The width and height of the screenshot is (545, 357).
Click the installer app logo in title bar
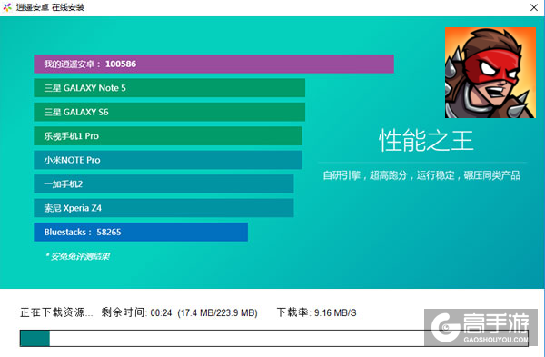[7, 7]
